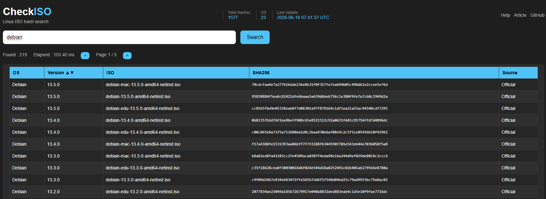Image resolution: width=546 pixels, height=199 pixels.
Task: Sort by Version column header
Action: click(x=74, y=73)
